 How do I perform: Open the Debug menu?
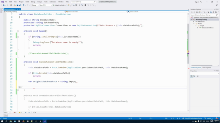pyautogui.click(x=33, y=2)
